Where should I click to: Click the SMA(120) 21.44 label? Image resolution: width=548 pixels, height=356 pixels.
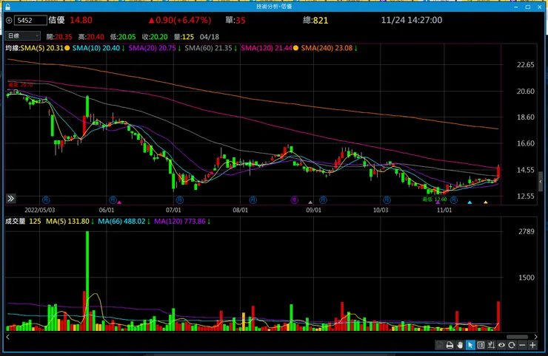[x=267, y=48]
